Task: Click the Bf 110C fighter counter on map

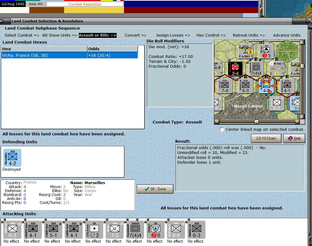Action: click(x=277, y=69)
